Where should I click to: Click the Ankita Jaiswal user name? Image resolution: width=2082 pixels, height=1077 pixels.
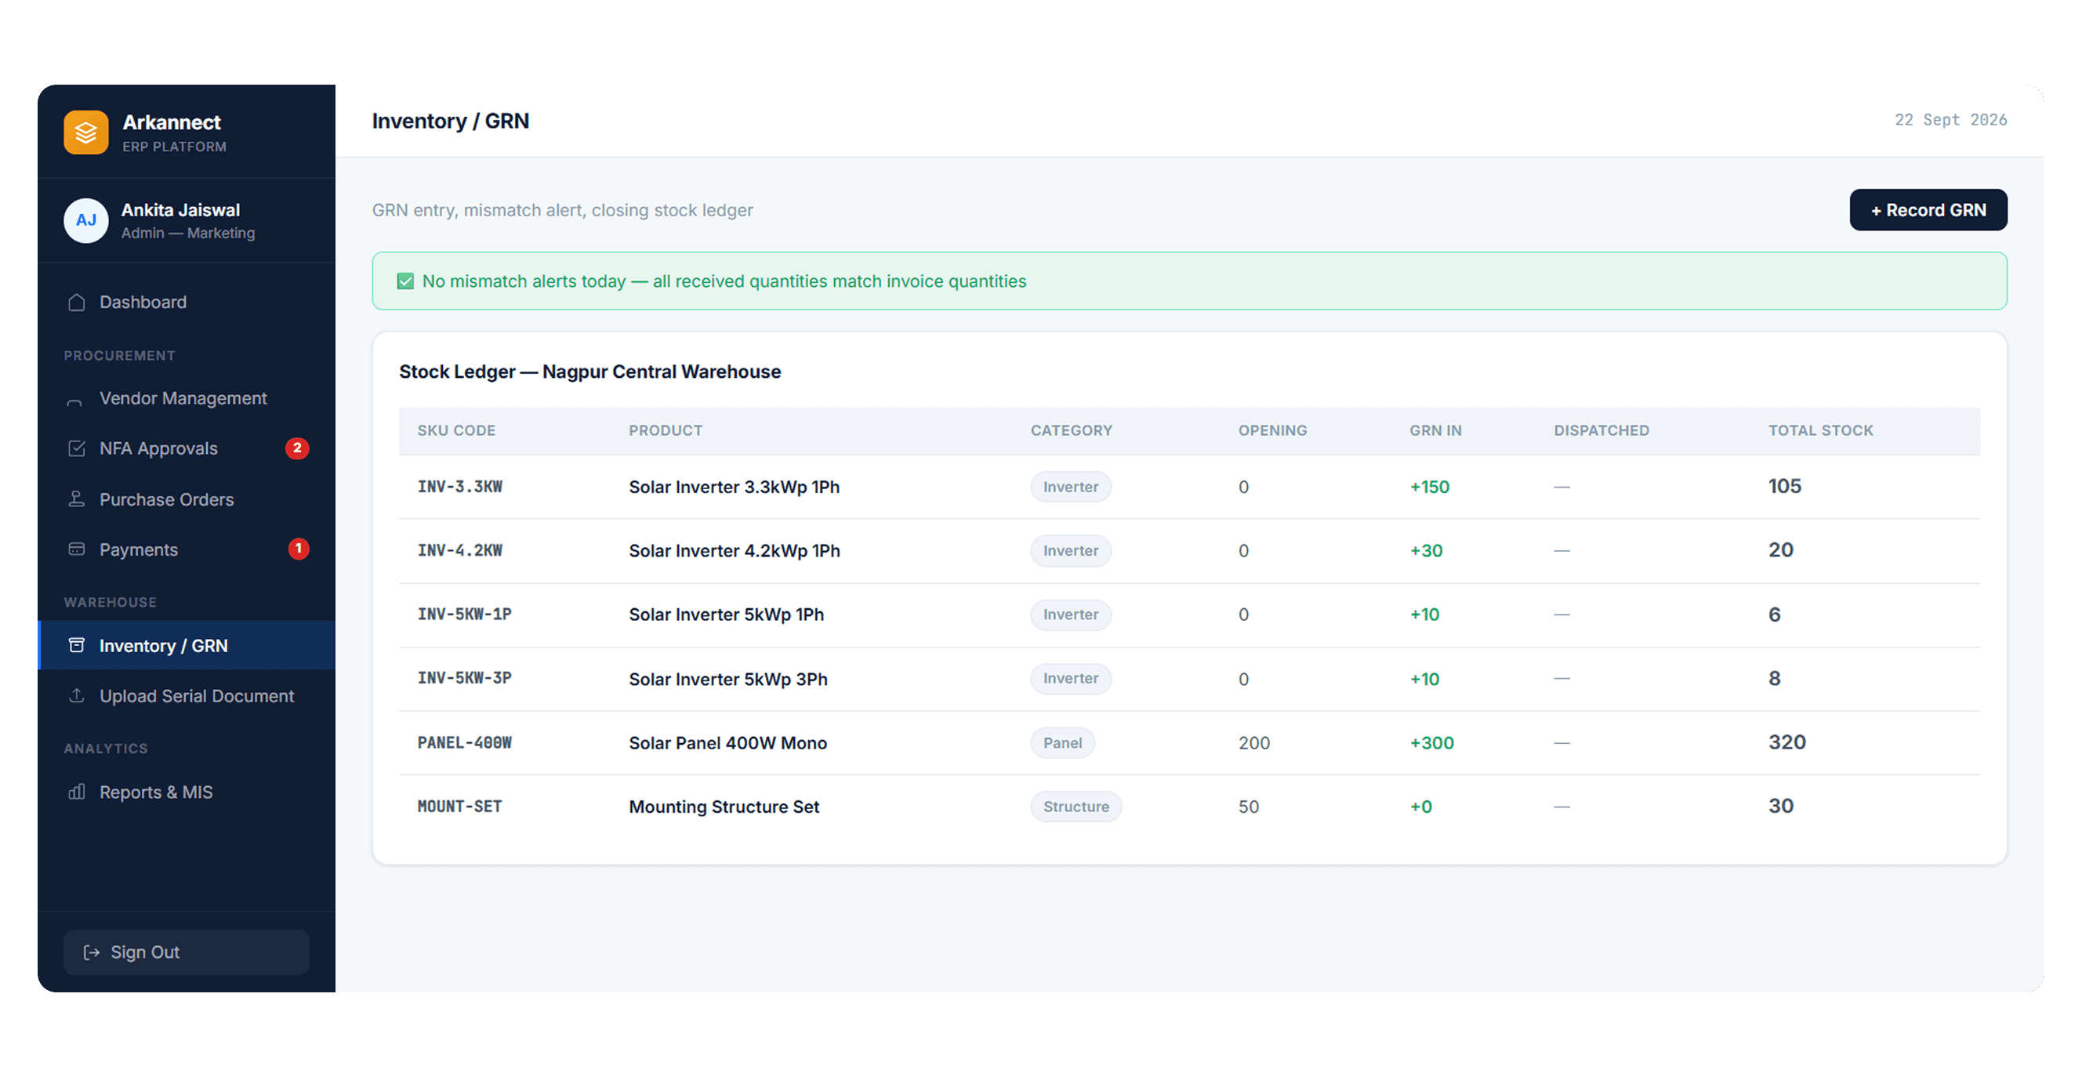coord(180,210)
